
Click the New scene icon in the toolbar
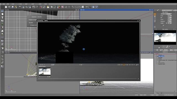coord(6,7)
